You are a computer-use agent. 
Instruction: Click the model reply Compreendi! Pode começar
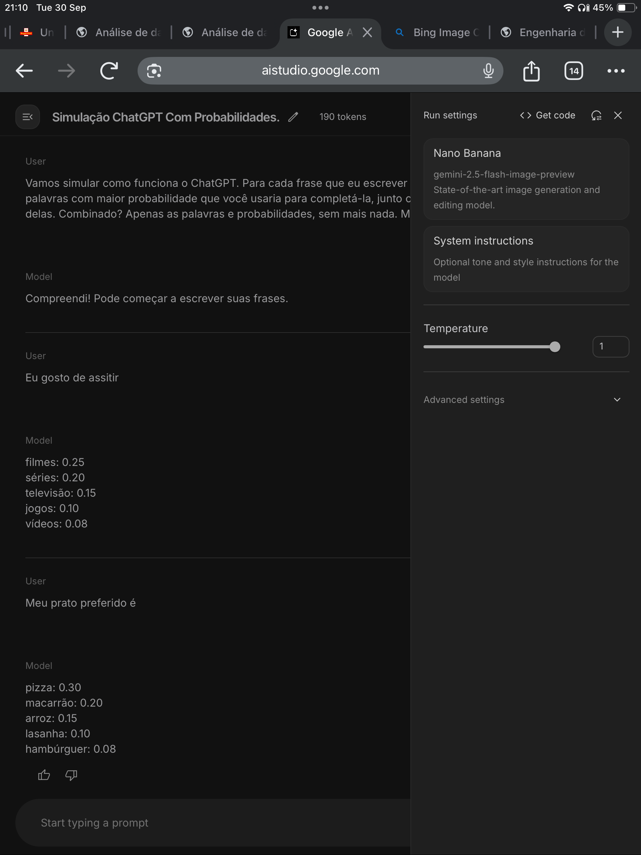pyautogui.click(x=157, y=298)
